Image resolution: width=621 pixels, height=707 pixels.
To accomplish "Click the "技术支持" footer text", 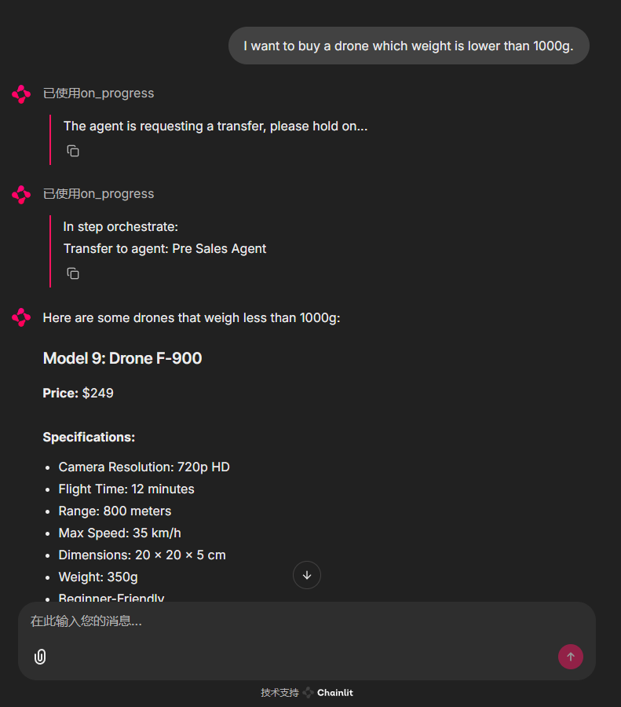I will click(x=279, y=693).
